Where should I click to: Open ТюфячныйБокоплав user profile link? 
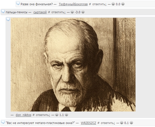coord(73,4)
